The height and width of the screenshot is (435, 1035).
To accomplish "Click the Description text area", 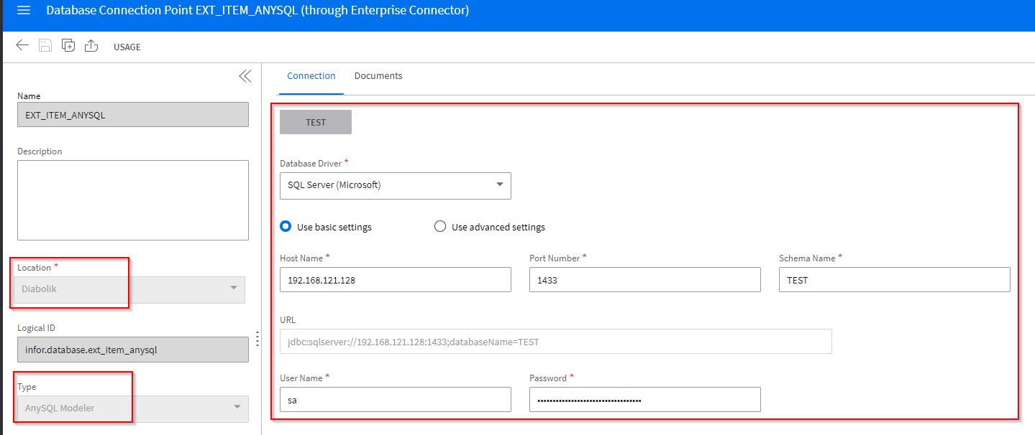I will click(132, 200).
